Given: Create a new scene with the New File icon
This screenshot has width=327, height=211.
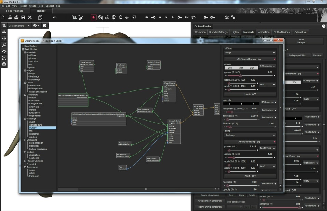Looking at the screenshot, I should click(x=3, y=17).
